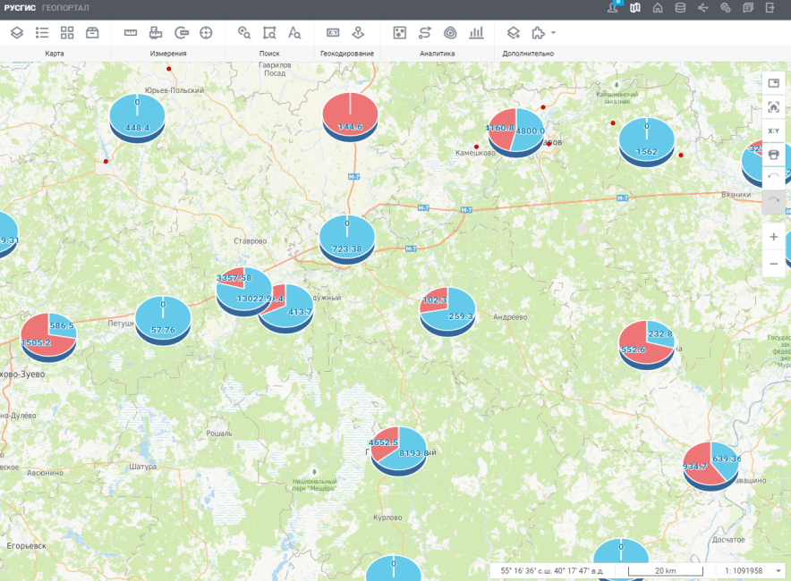Zoom in with the plus button
This screenshot has width=791, height=581.
pos(773,237)
